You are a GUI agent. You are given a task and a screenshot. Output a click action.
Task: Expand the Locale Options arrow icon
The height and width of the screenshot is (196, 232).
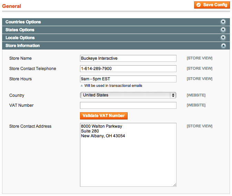pyautogui.click(x=223, y=38)
